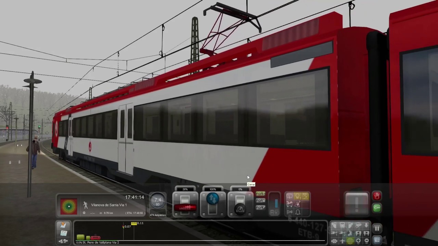
Task: Click the coupling icon below notes
Action: (63, 241)
